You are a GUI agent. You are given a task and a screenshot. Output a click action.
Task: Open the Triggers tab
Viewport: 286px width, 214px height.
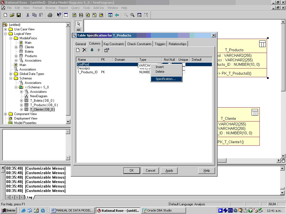point(160,44)
